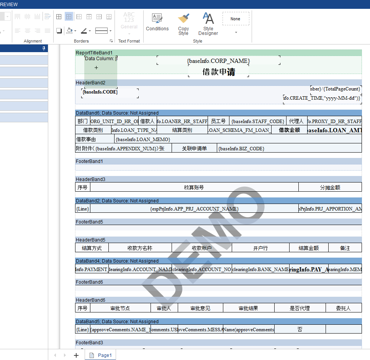Select the DataBand4 band header
The height and width of the screenshot is (360, 370).
tap(218, 261)
